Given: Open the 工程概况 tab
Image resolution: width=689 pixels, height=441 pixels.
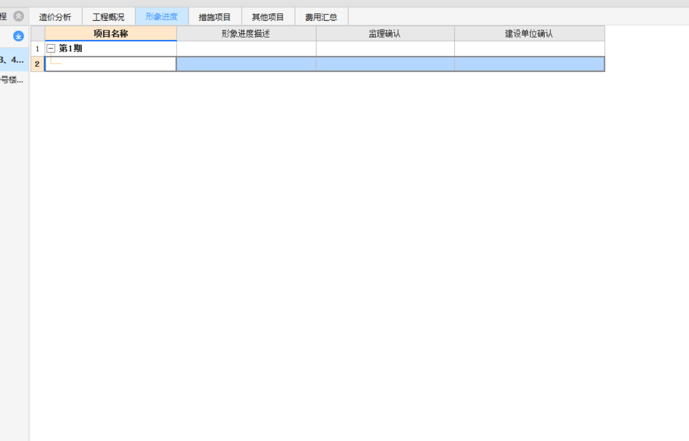Looking at the screenshot, I should pos(109,17).
